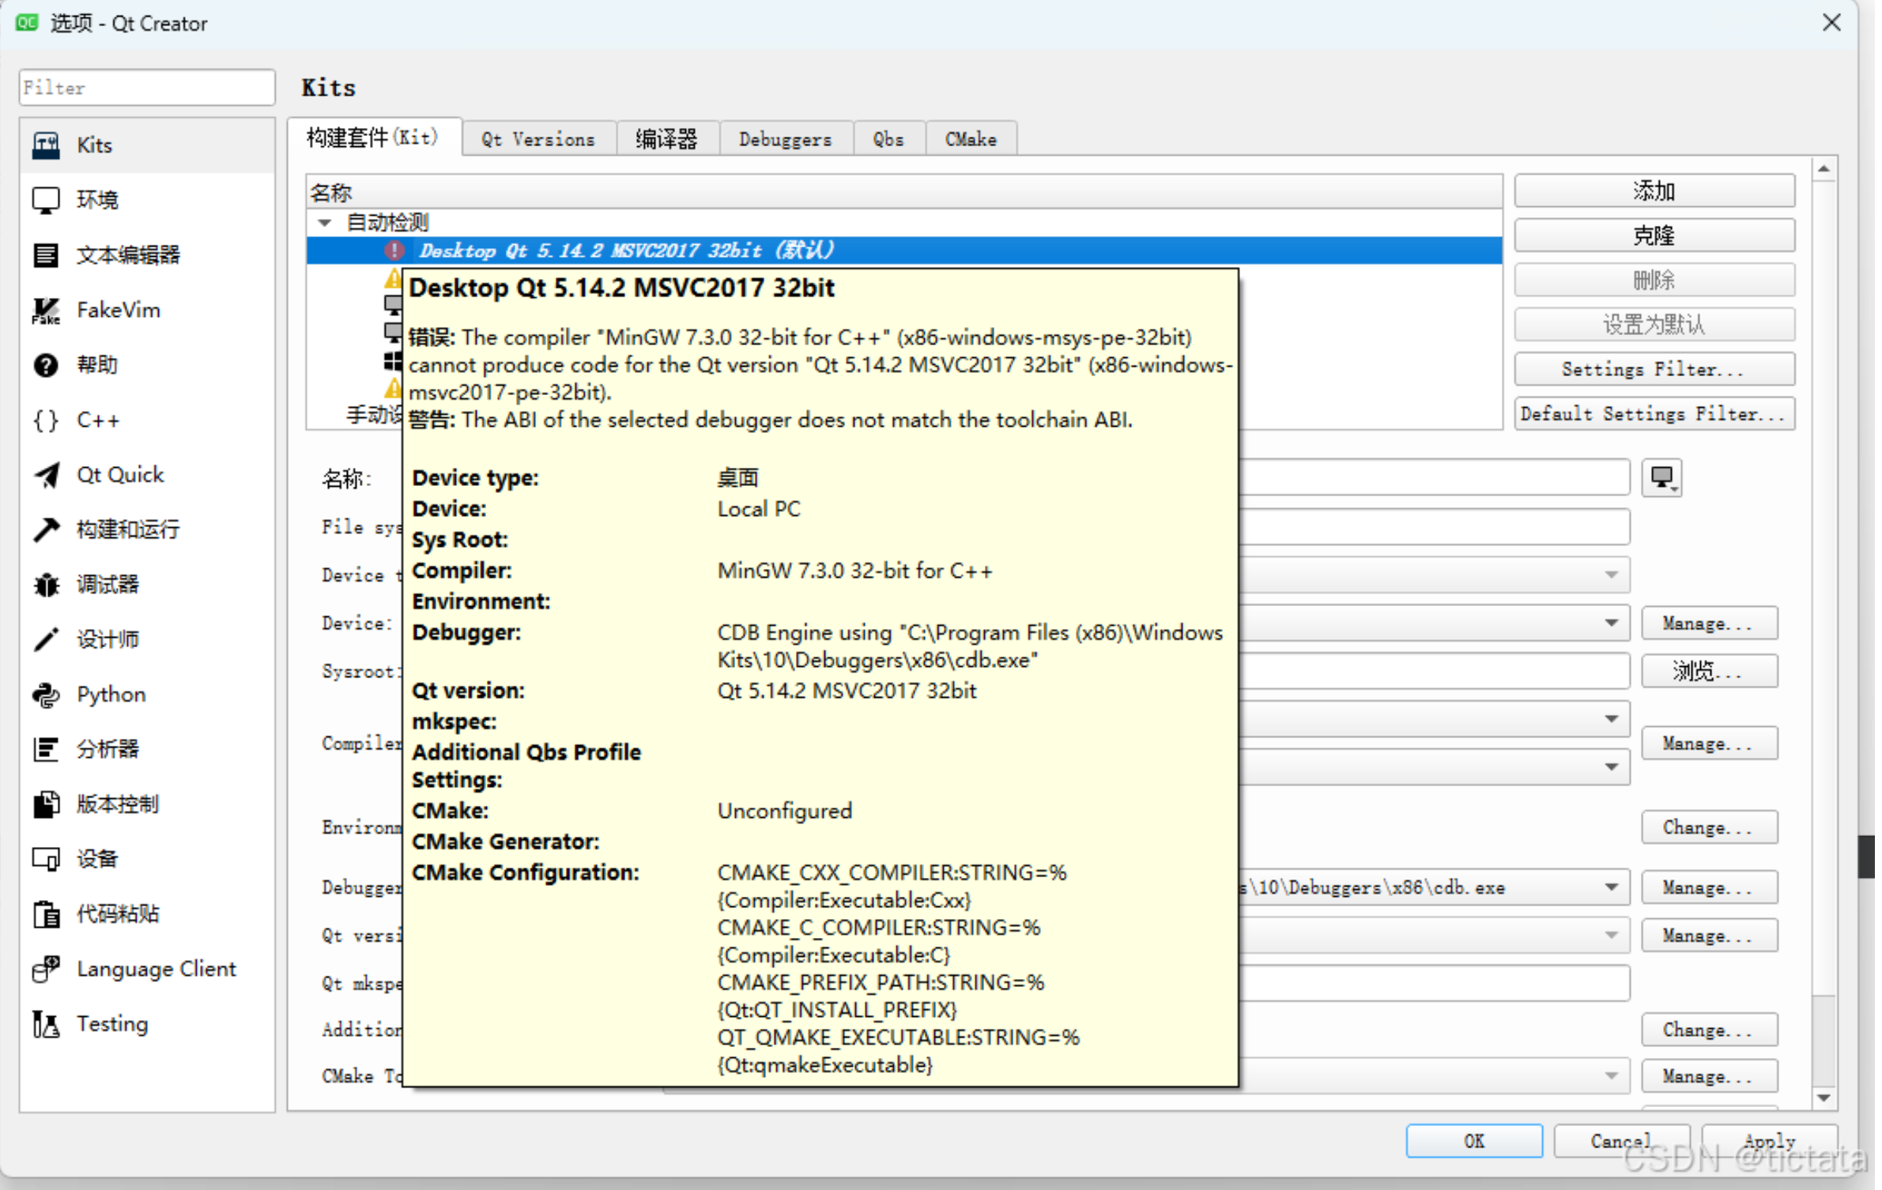Click into the Filter search field
Viewport: 1882px width, 1190px height.
pos(146,88)
